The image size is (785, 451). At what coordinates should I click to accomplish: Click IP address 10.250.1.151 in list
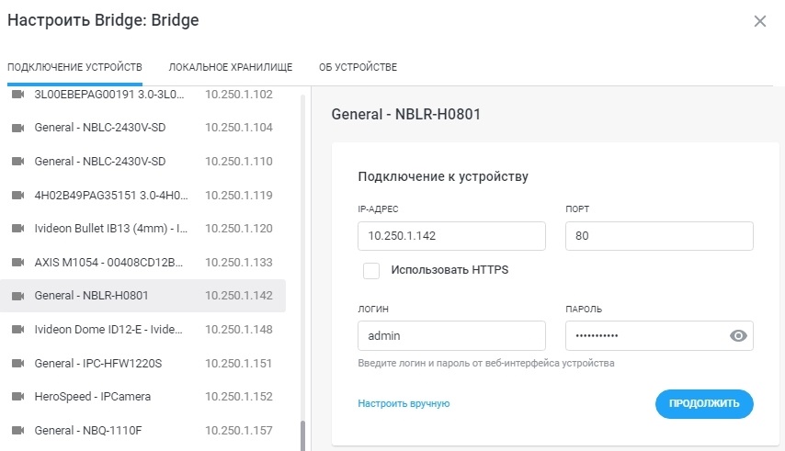click(239, 364)
